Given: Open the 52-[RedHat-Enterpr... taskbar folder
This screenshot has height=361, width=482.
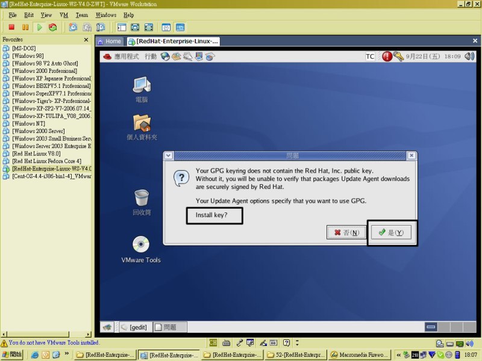Looking at the screenshot, I should click(x=296, y=355).
